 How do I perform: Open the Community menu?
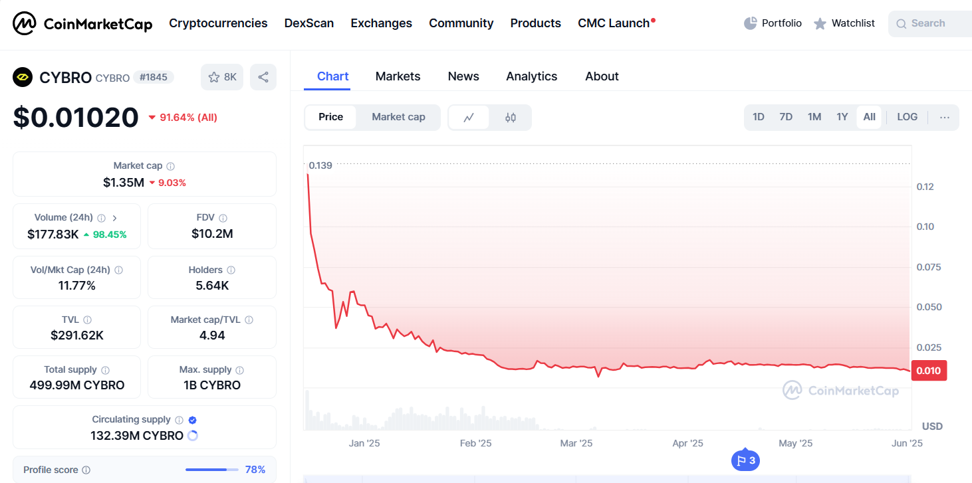[x=461, y=23]
